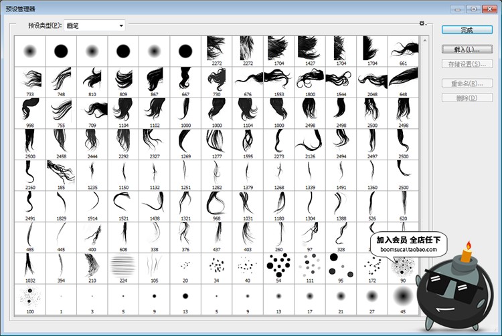Select the hair brush labeled 661
This screenshot has height=336, width=502.
(403, 51)
